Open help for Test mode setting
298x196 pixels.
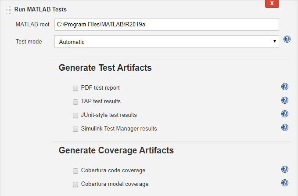(x=287, y=40)
